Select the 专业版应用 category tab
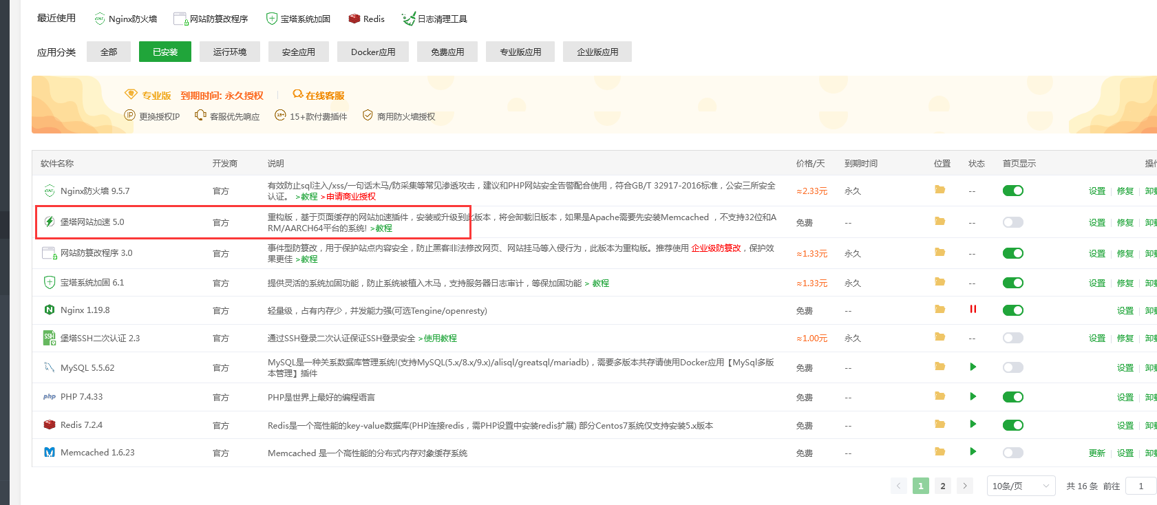The height and width of the screenshot is (505, 1157). point(520,52)
